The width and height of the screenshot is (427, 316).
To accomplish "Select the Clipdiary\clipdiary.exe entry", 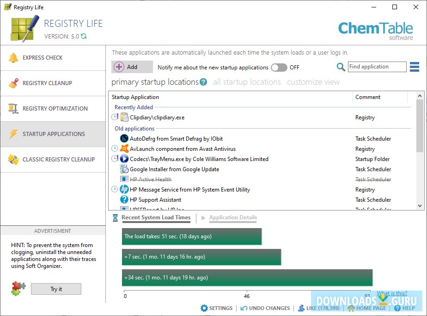I will click(x=157, y=118).
